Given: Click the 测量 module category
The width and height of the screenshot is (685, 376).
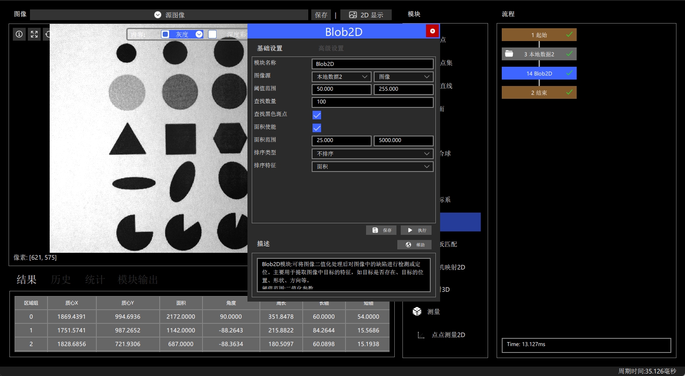Looking at the screenshot, I should pyautogui.click(x=434, y=312).
